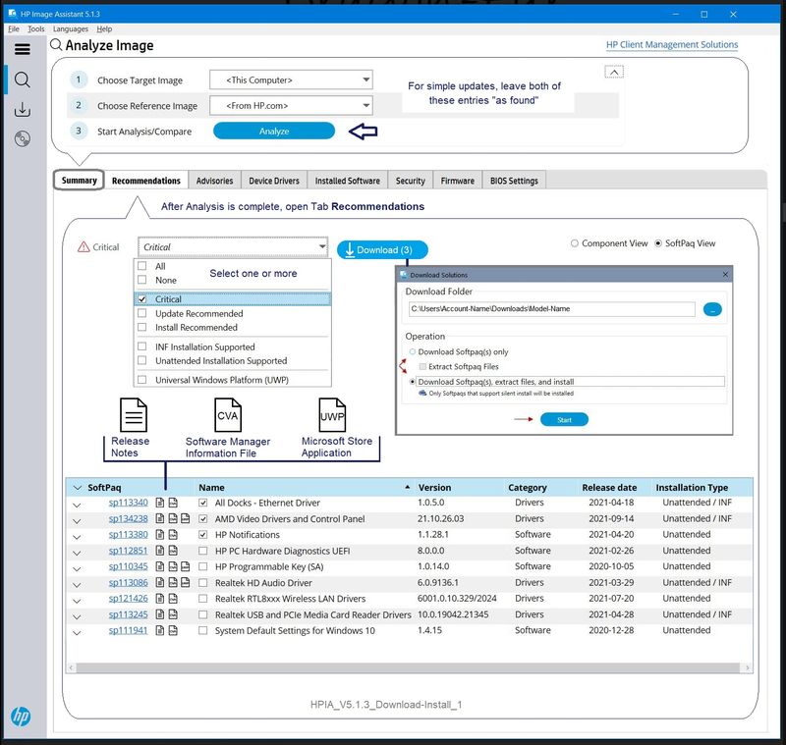Uncheck the Critical filter checkbox

tap(142, 299)
